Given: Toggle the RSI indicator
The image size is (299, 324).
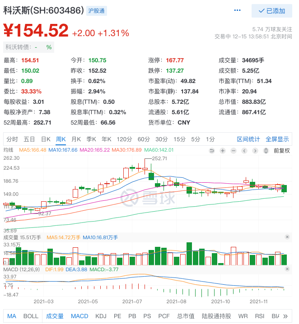Looking at the screenshot, I should coord(260,316).
